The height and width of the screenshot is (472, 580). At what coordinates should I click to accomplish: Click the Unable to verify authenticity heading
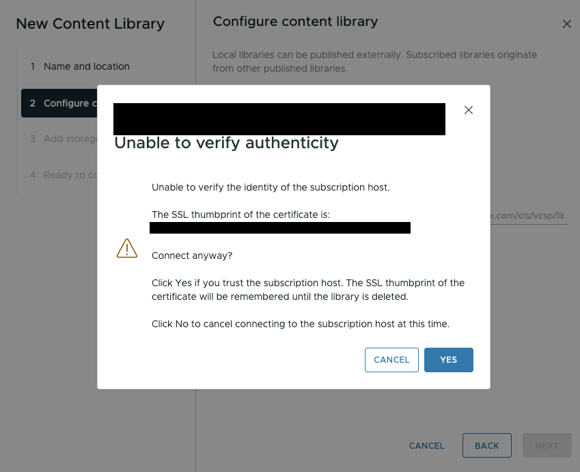coord(226,143)
